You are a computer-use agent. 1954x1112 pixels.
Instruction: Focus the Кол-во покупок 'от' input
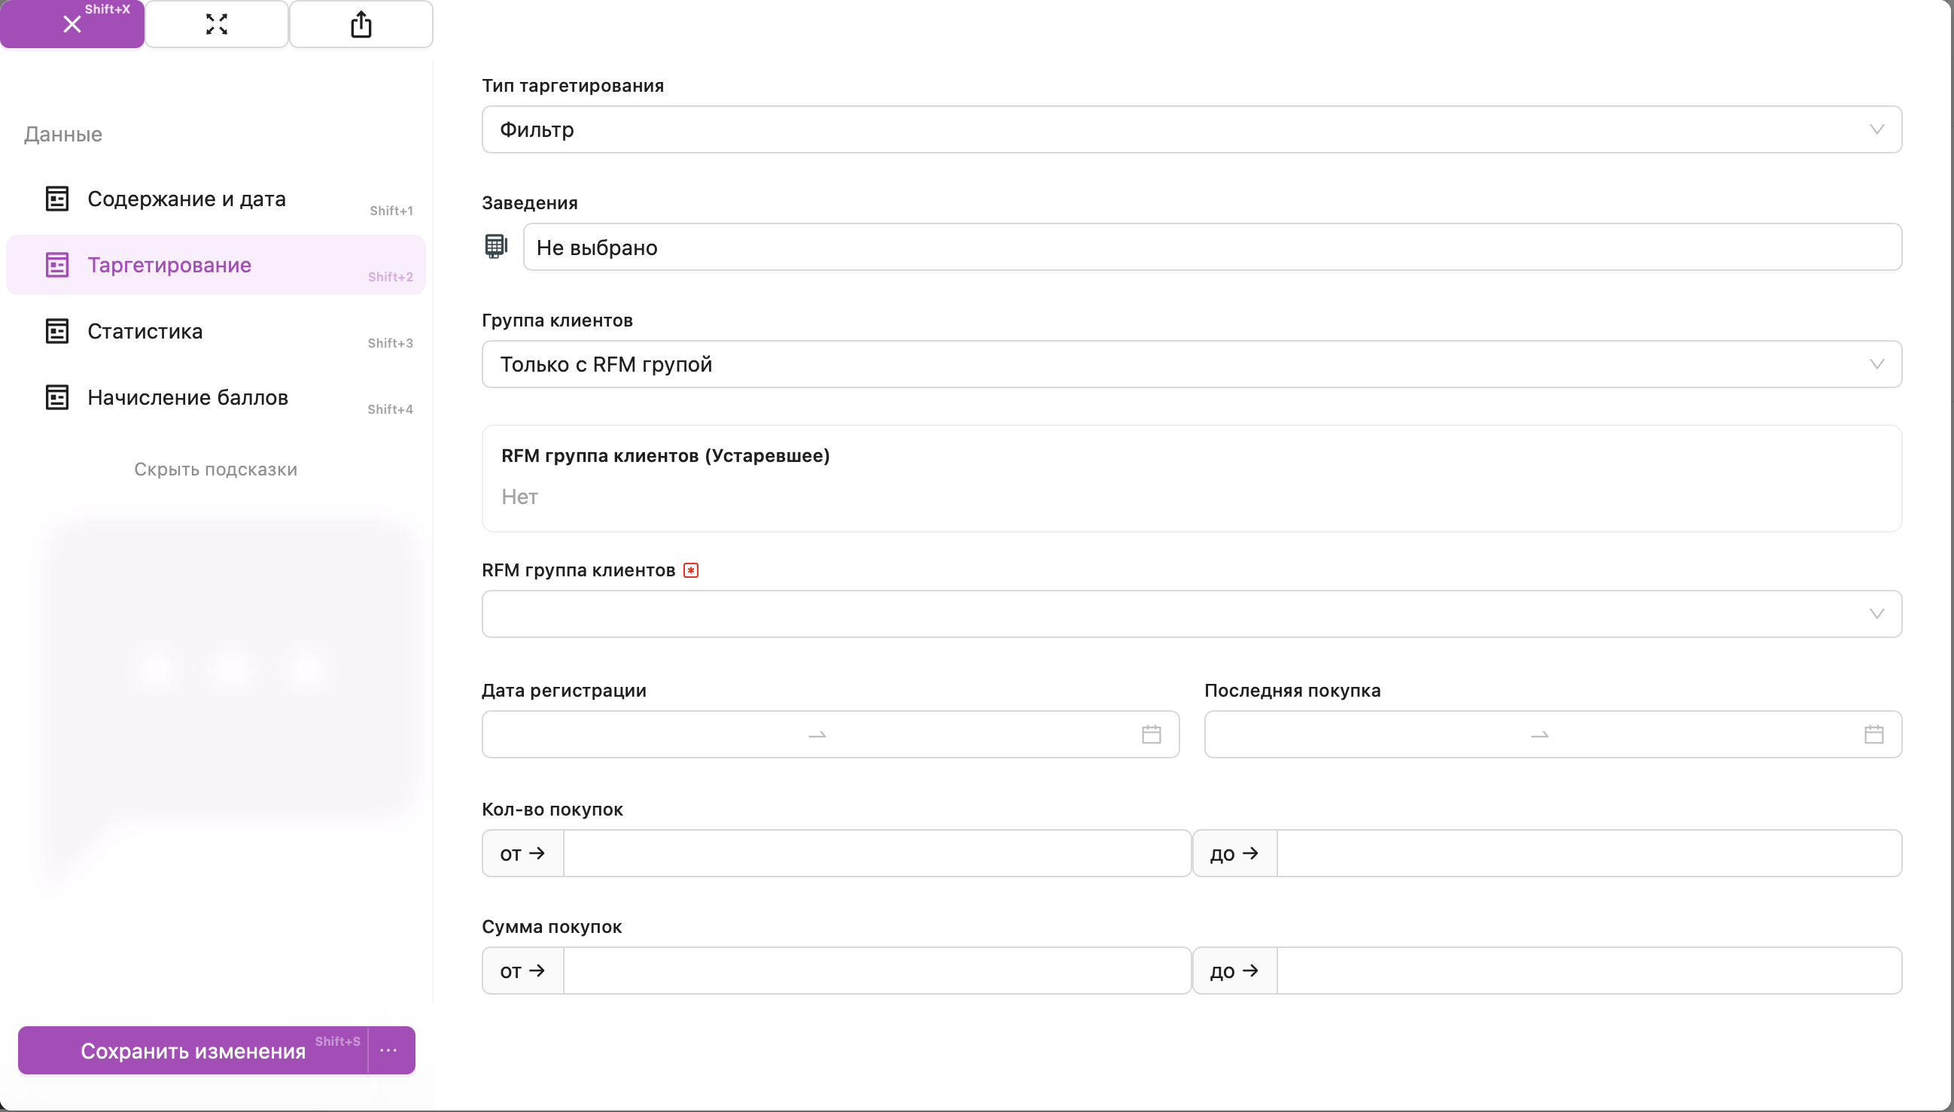point(876,853)
